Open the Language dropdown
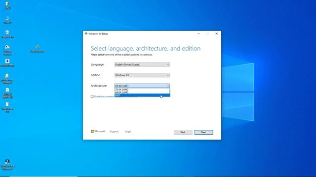The image size is (316, 177). (x=142, y=64)
